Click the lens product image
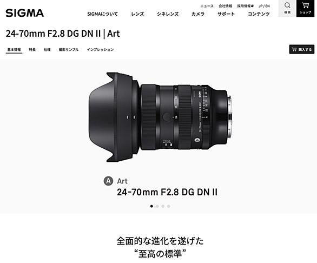The height and width of the screenshot is (263, 317). 160,117
